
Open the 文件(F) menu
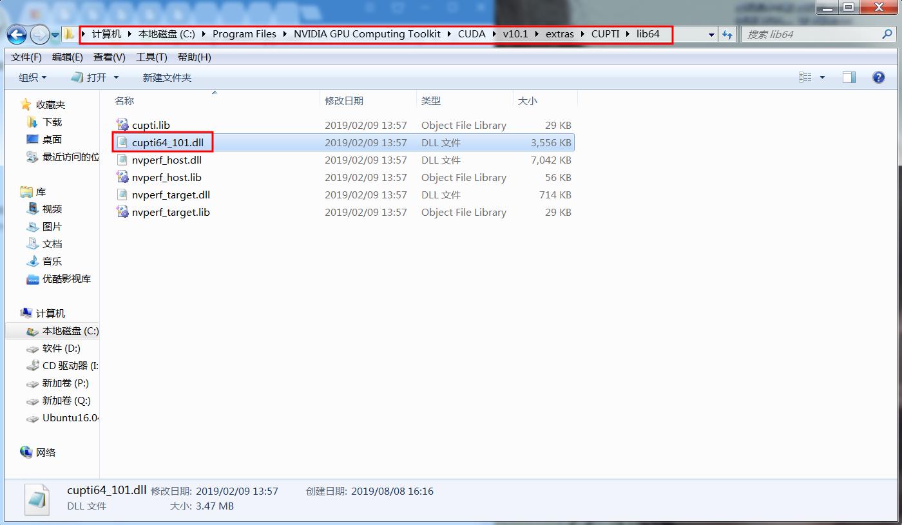26,57
